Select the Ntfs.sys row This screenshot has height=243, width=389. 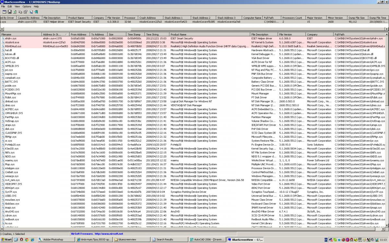coord(193,152)
